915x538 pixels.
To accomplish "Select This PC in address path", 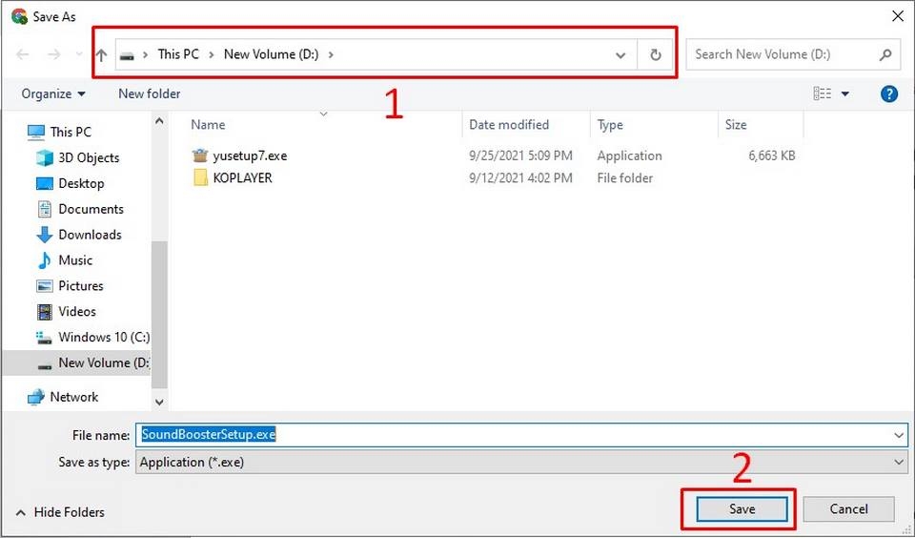I will click(x=178, y=54).
